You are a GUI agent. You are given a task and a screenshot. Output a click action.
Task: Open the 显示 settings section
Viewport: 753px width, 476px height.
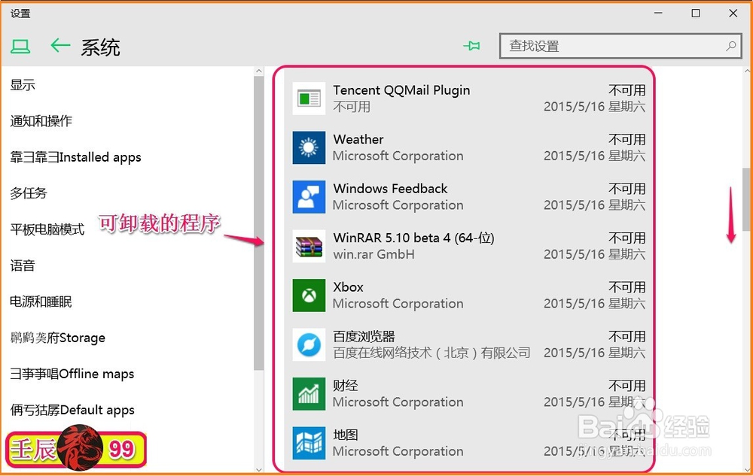click(x=23, y=85)
